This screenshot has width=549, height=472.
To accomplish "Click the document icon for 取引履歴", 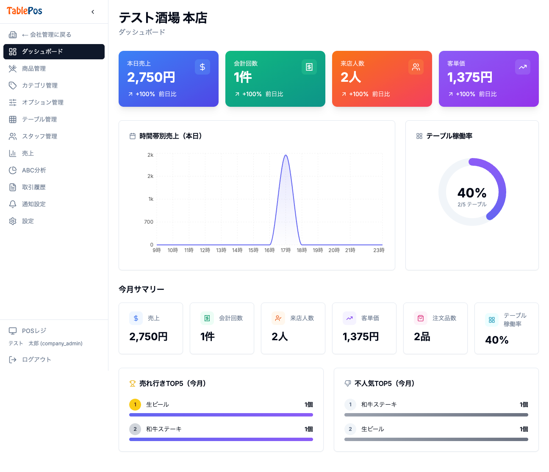I will [x=13, y=187].
